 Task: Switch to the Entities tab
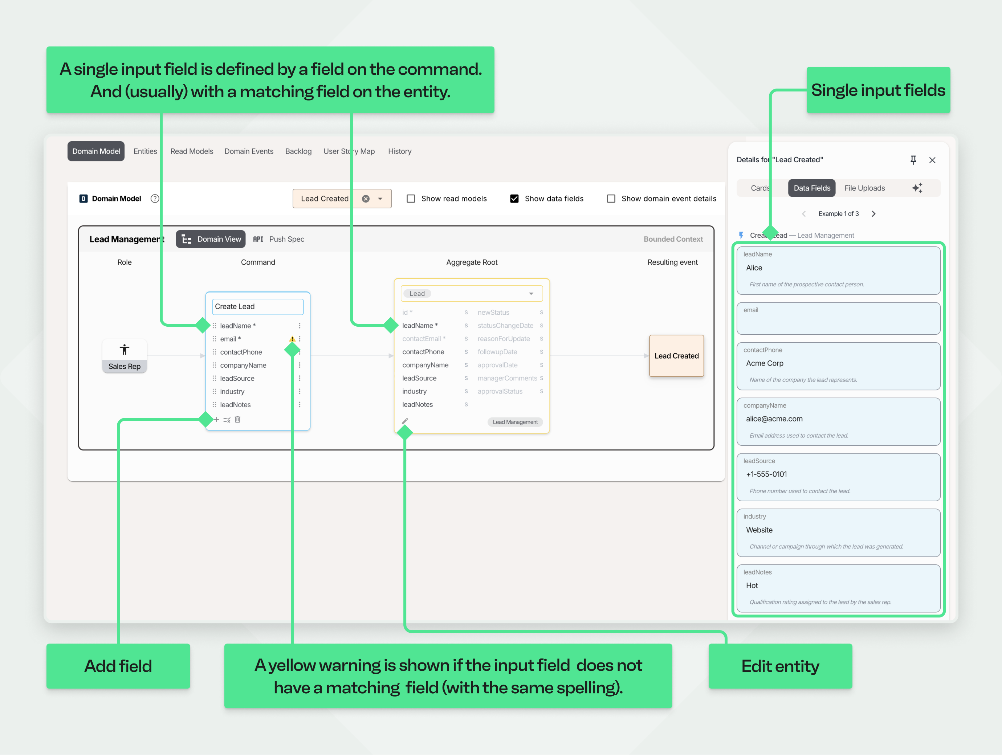coord(146,151)
